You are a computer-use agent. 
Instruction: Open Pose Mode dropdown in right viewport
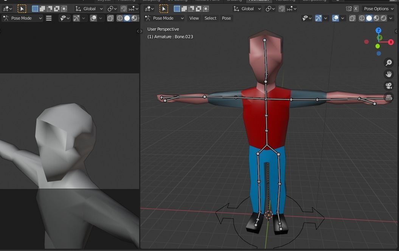[164, 18]
